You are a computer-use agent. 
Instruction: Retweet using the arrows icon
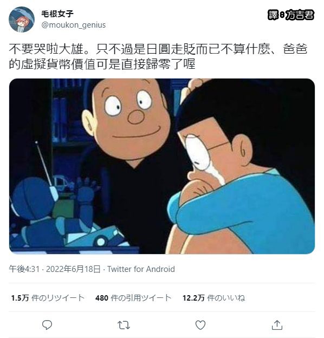[x=124, y=325]
